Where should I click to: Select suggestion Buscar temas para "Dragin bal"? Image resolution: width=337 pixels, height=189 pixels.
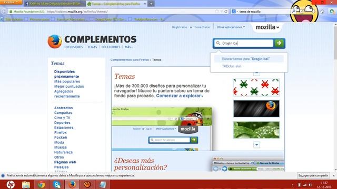tap(249, 59)
